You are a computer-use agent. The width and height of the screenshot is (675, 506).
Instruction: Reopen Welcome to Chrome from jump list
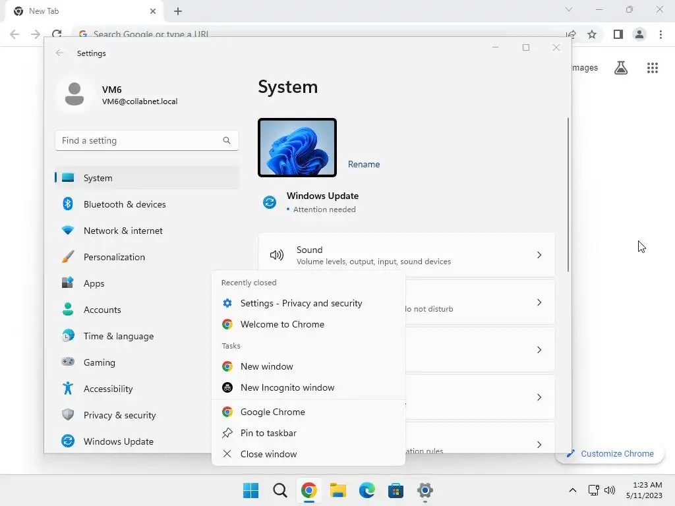tap(308, 324)
